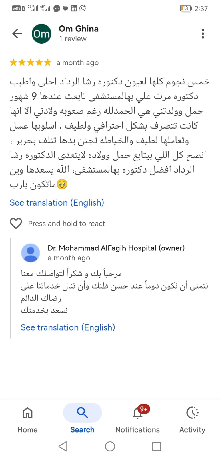Tap the Android back triangle button
Image resolution: width=220 pixels, height=458 pixels.
tap(63, 446)
